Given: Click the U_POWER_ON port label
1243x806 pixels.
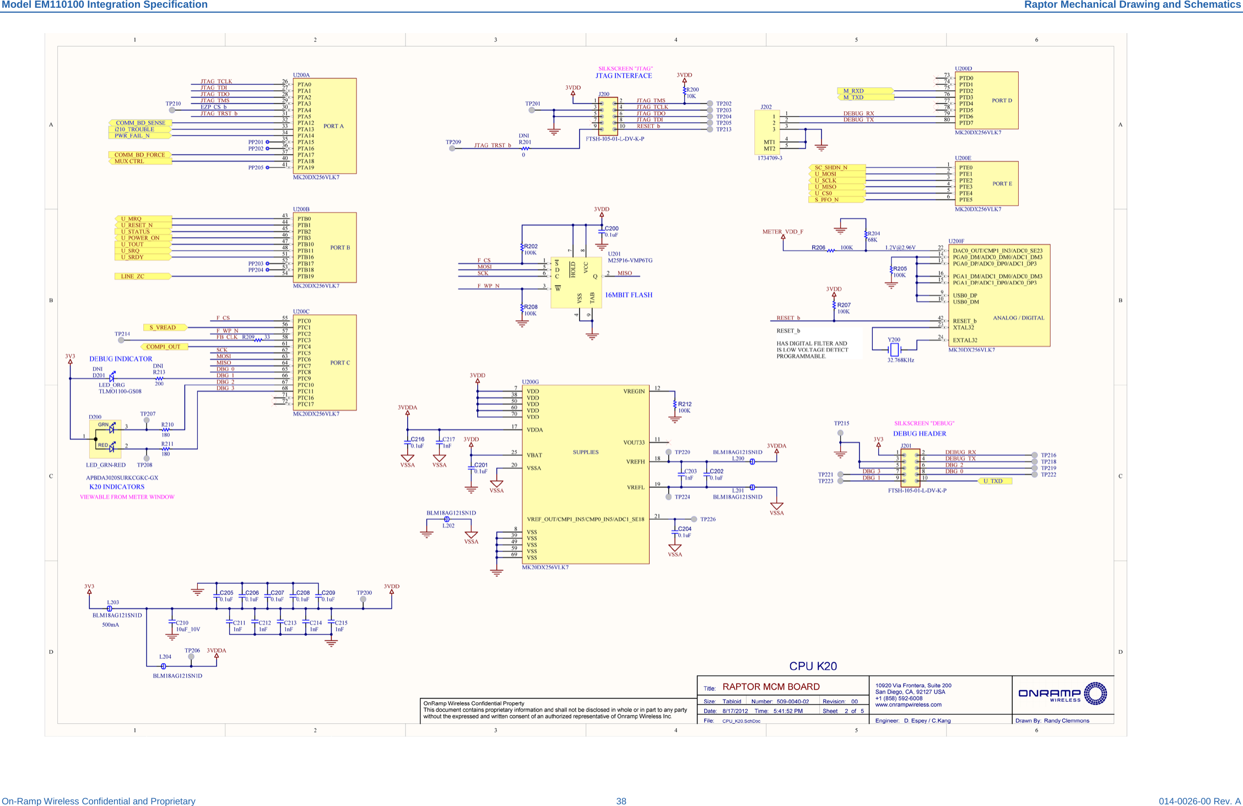Looking at the screenshot, I should pyautogui.click(x=143, y=238).
